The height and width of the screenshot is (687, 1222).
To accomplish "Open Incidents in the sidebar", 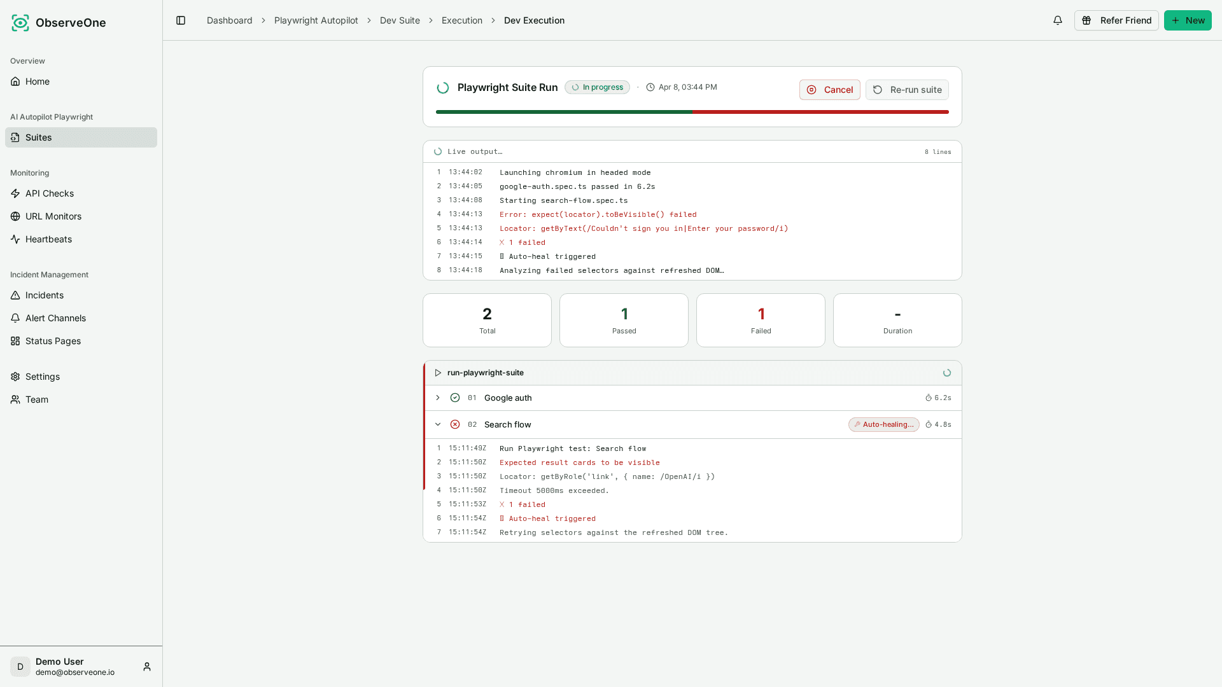I will 81,295.
